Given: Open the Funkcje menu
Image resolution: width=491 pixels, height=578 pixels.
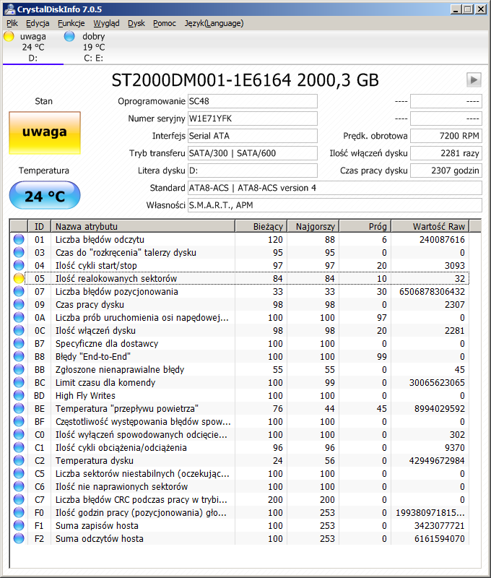Looking at the screenshot, I should point(71,23).
